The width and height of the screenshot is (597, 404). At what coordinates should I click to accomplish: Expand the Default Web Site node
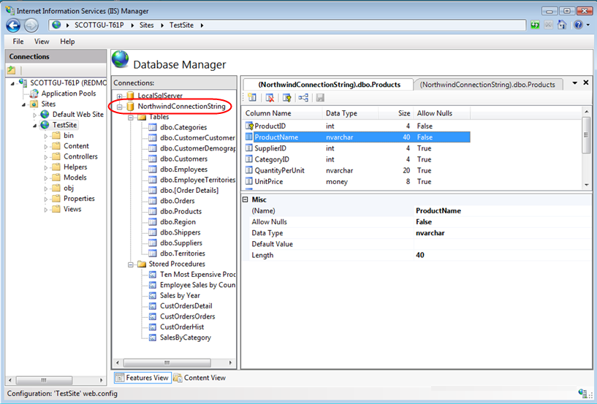tap(34, 115)
